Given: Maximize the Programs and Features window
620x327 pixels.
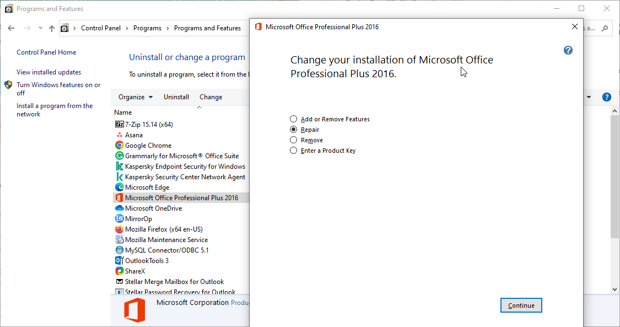Looking at the screenshot, I should (581, 8).
